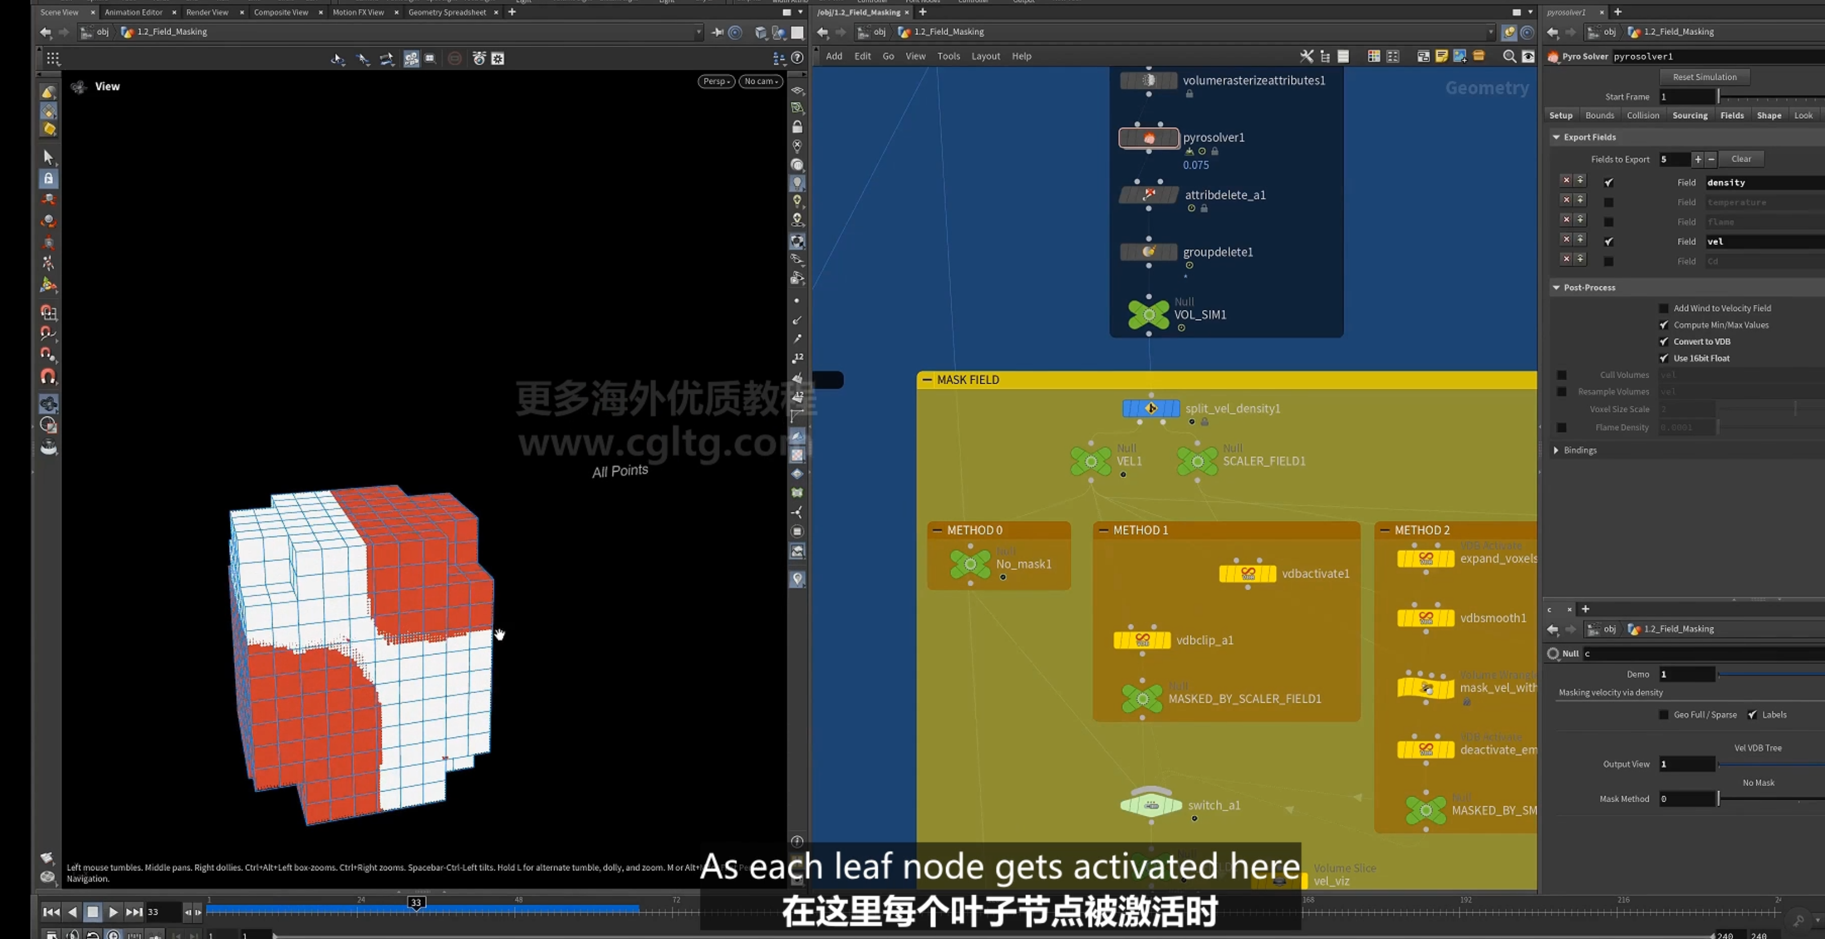This screenshot has height=939, width=1825.
Task: Remove an export field with minus button
Action: [1711, 159]
